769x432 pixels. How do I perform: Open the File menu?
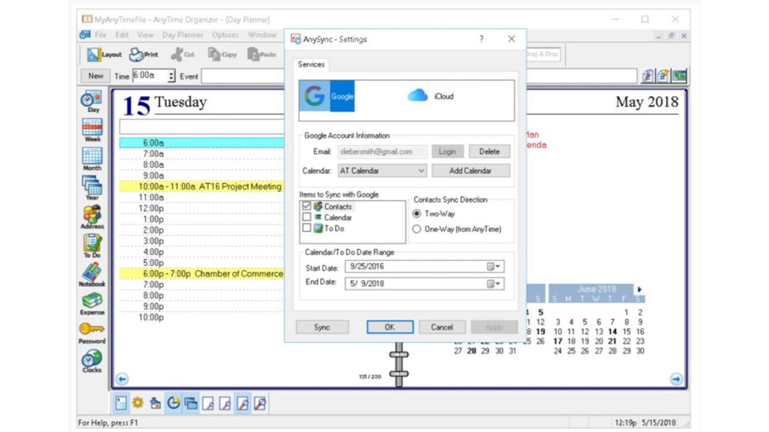[101, 35]
